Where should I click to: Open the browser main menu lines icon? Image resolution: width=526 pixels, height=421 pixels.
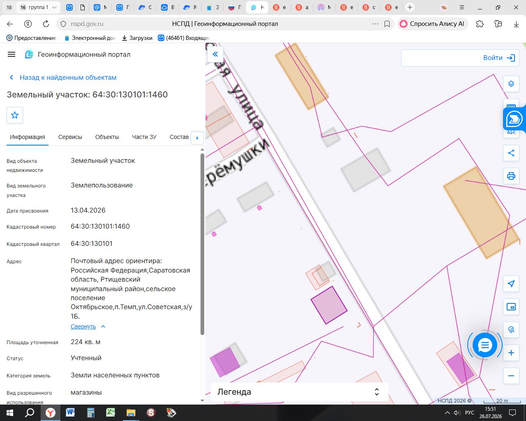(462, 7)
